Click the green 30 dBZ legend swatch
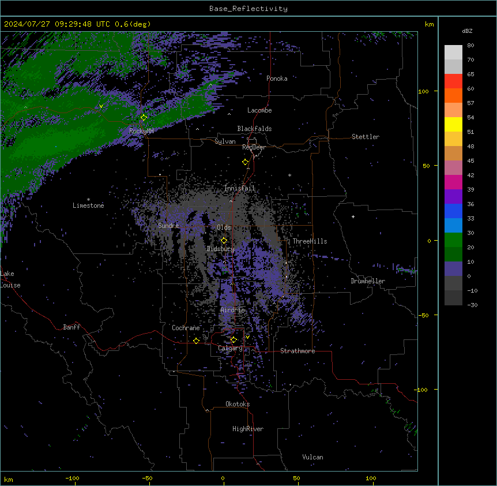 click(453, 240)
